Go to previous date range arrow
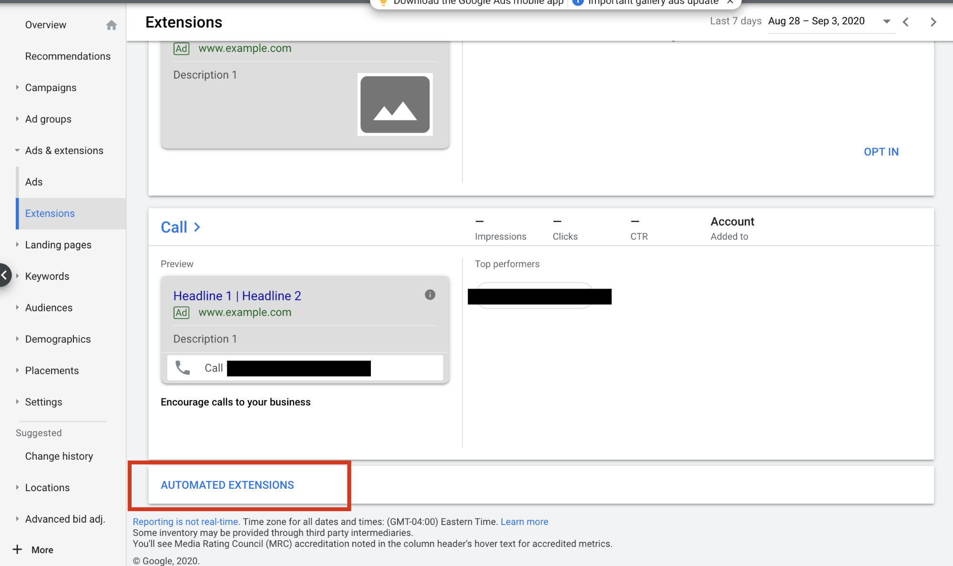 [x=906, y=22]
